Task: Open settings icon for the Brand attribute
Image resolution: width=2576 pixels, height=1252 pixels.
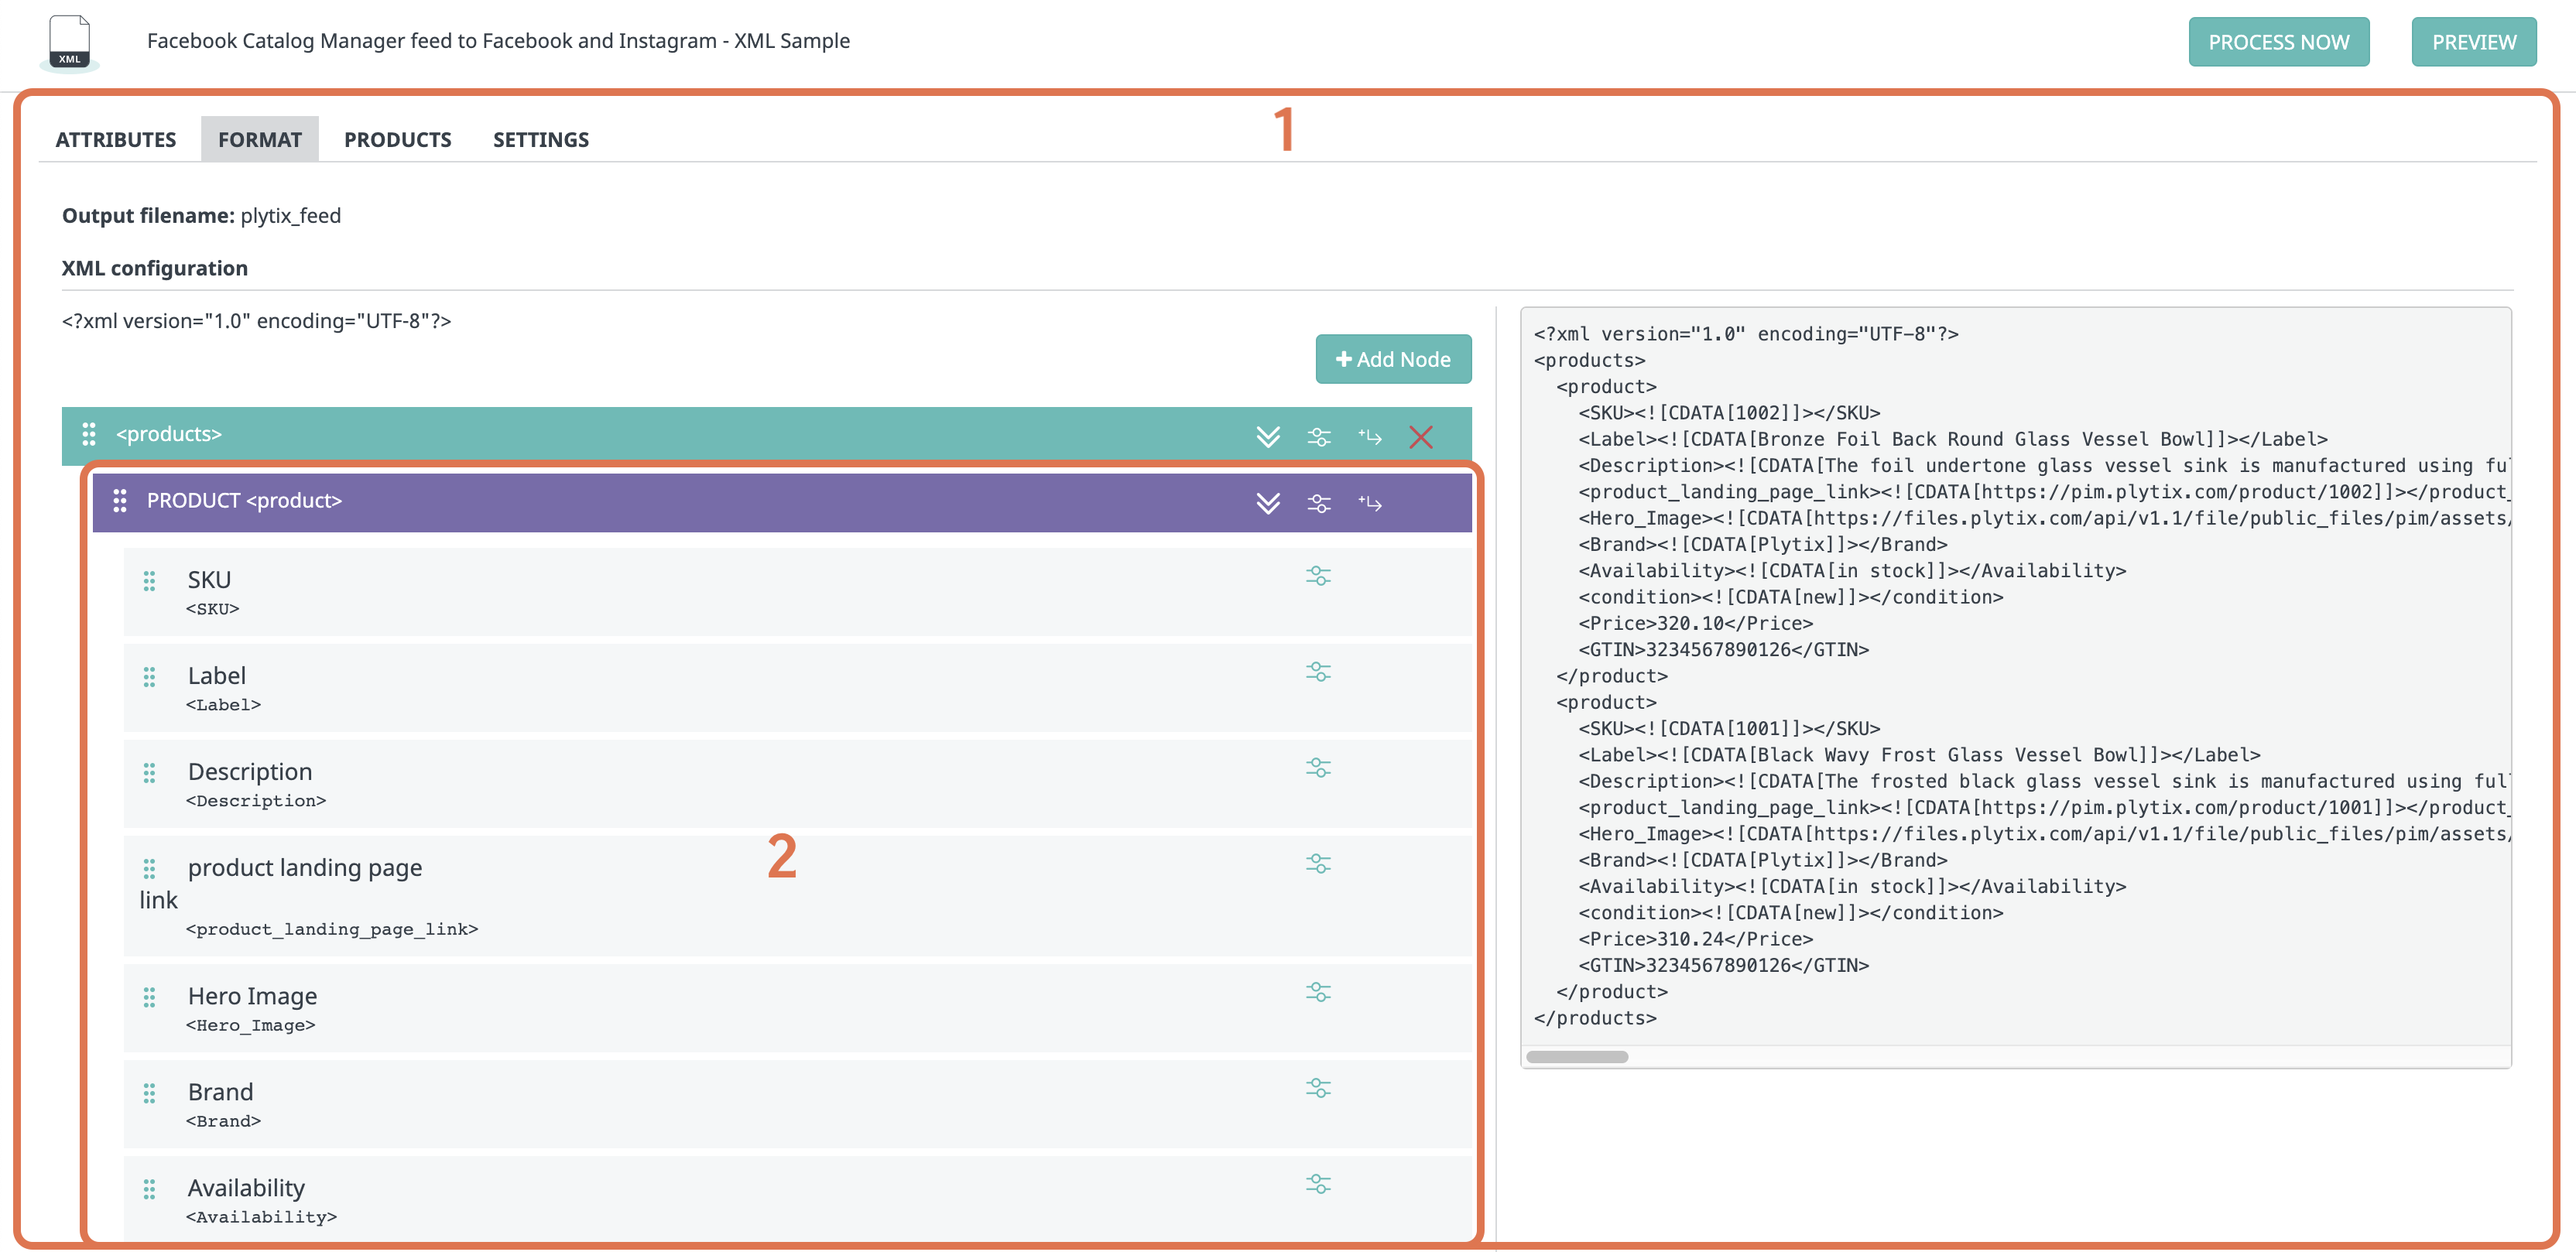Action: coord(1320,1087)
